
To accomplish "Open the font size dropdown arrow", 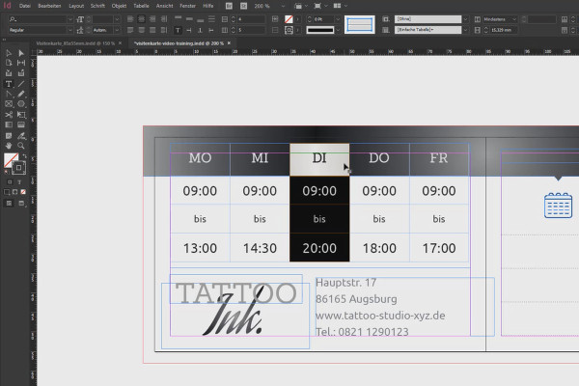I will [117, 19].
